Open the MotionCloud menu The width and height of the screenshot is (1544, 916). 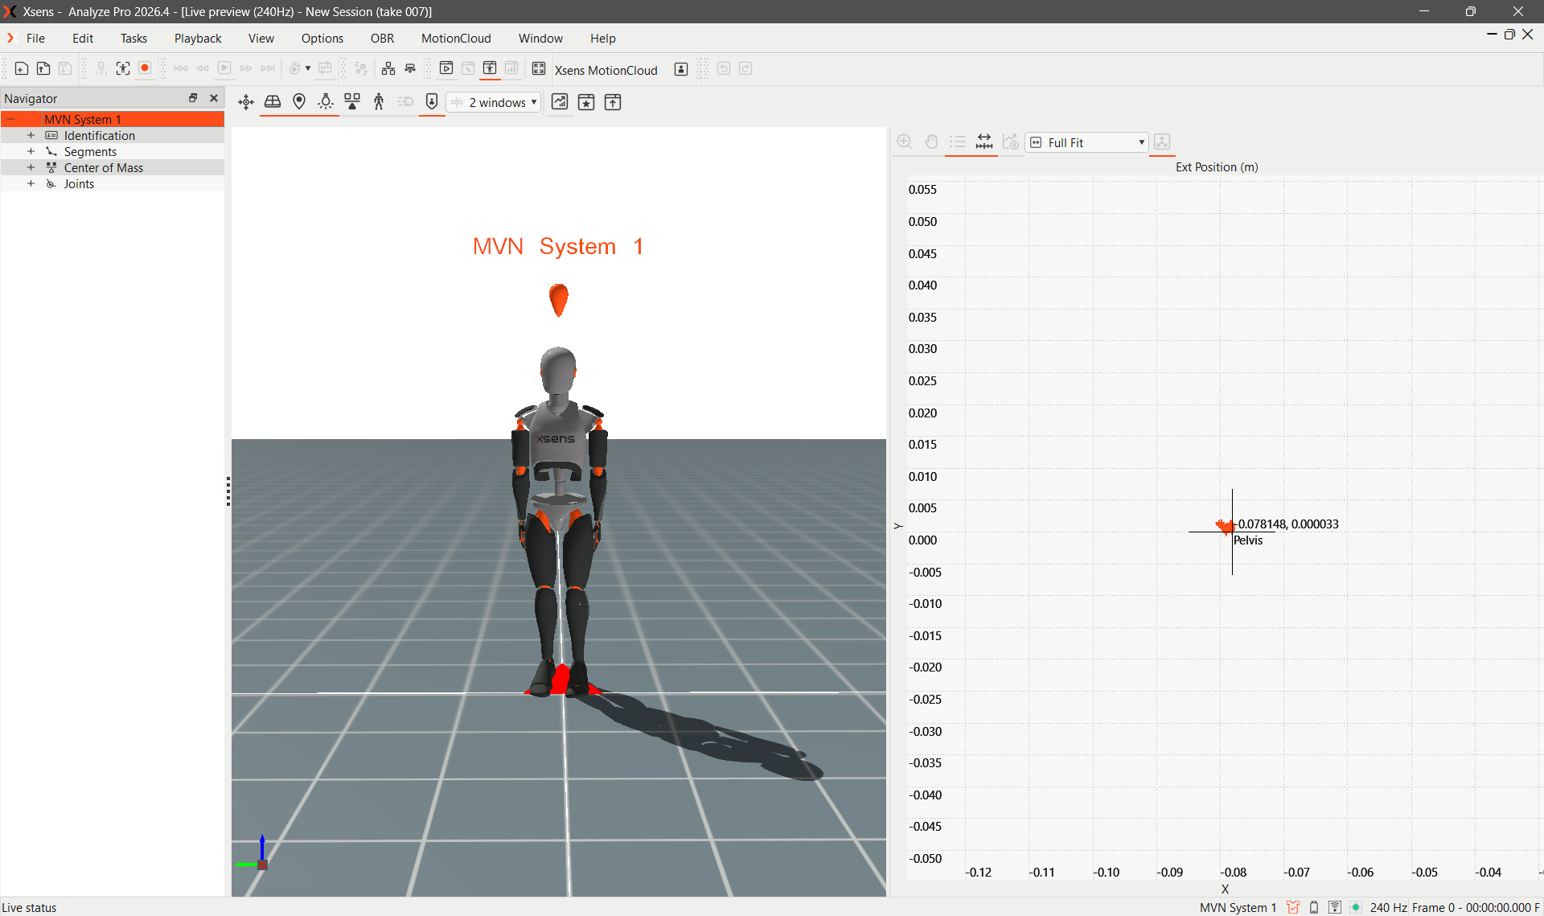(x=456, y=39)
